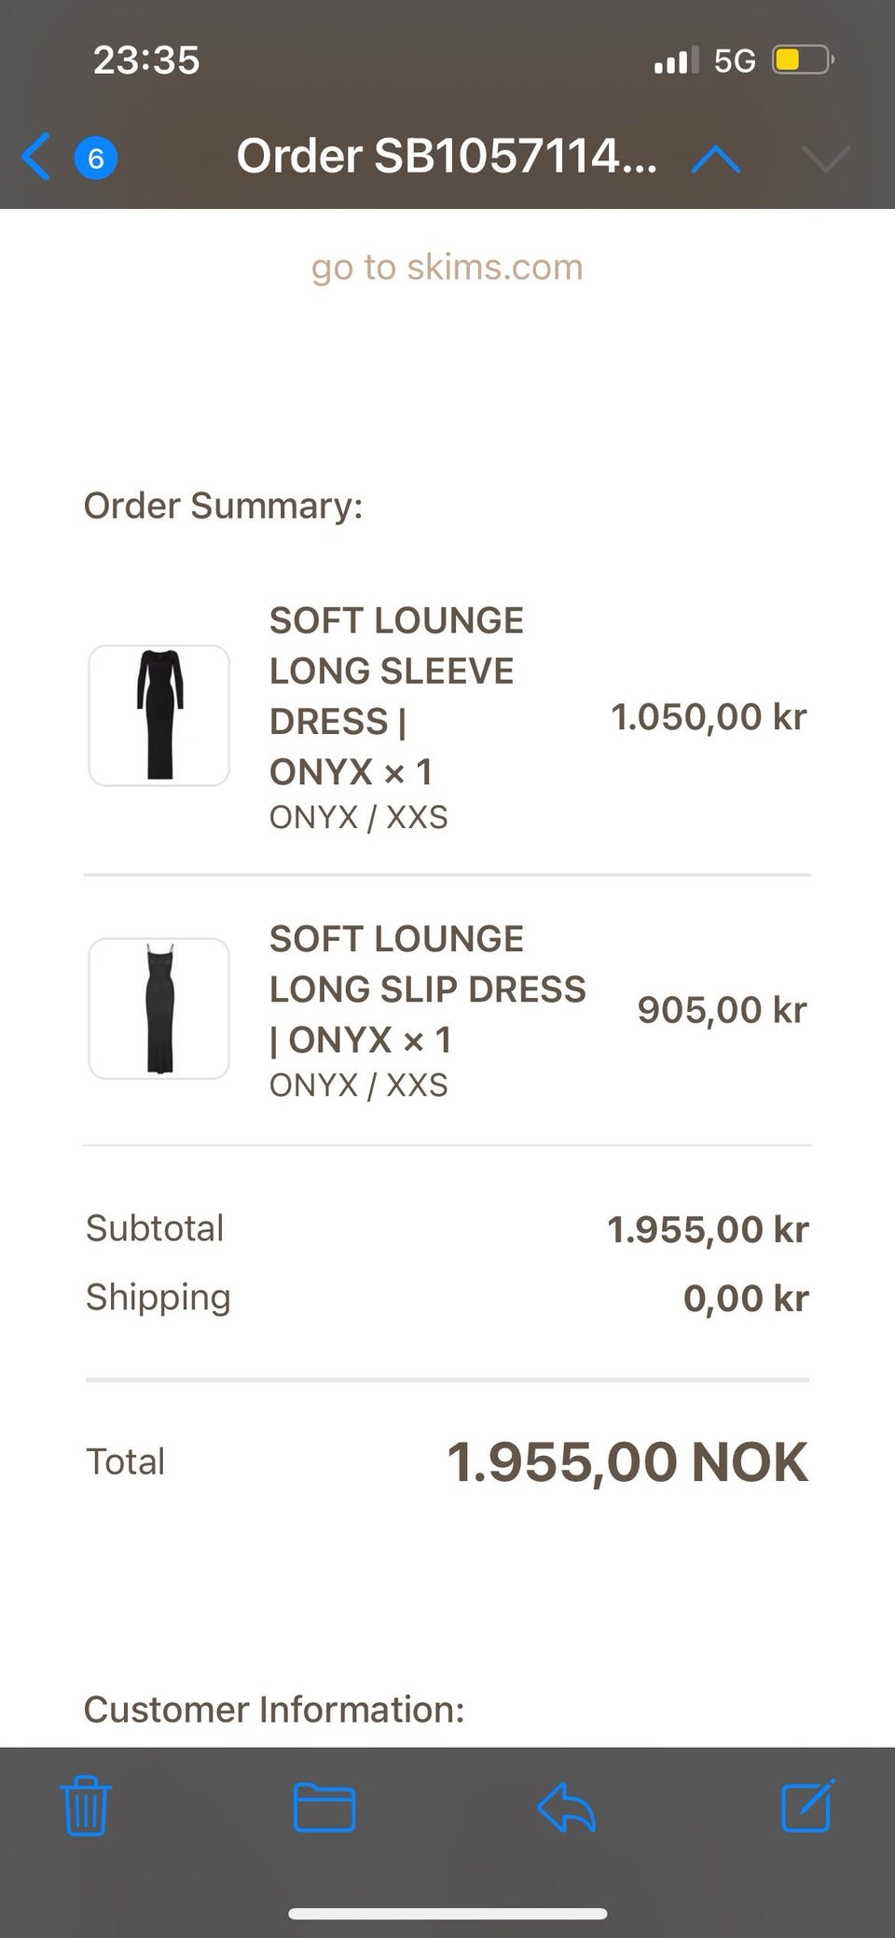The image size is (895, 1938).
Task: Tap the Order Summary heading
Action: (223, 505)
